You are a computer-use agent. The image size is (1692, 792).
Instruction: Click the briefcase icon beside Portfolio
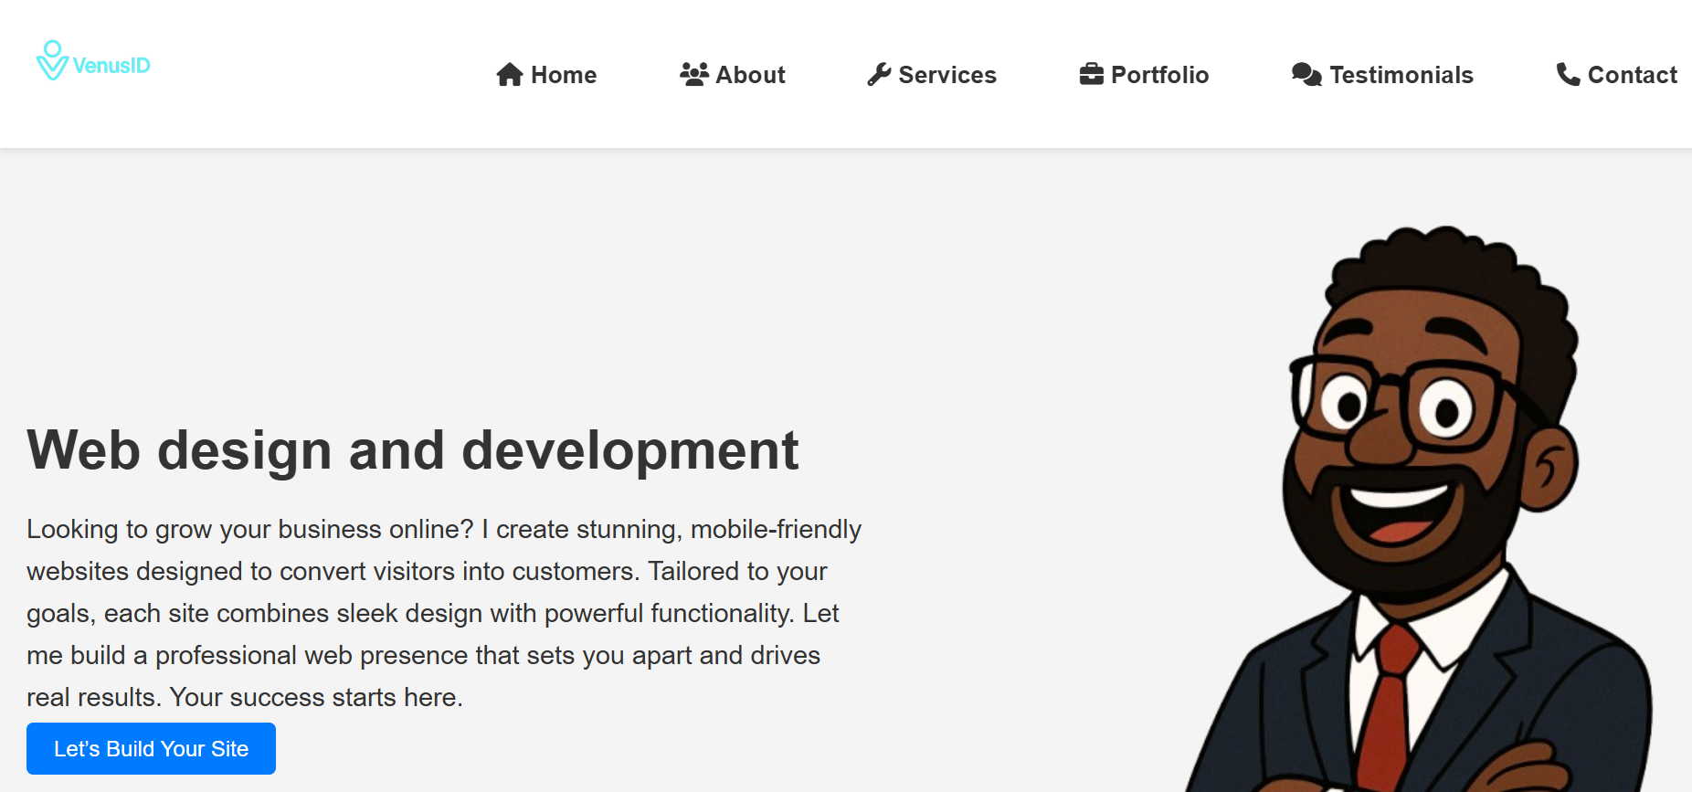[1091, 75]
